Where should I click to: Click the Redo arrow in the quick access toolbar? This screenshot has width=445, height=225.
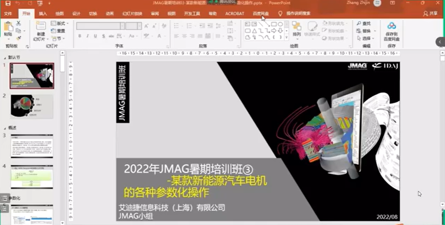[29, 3]
